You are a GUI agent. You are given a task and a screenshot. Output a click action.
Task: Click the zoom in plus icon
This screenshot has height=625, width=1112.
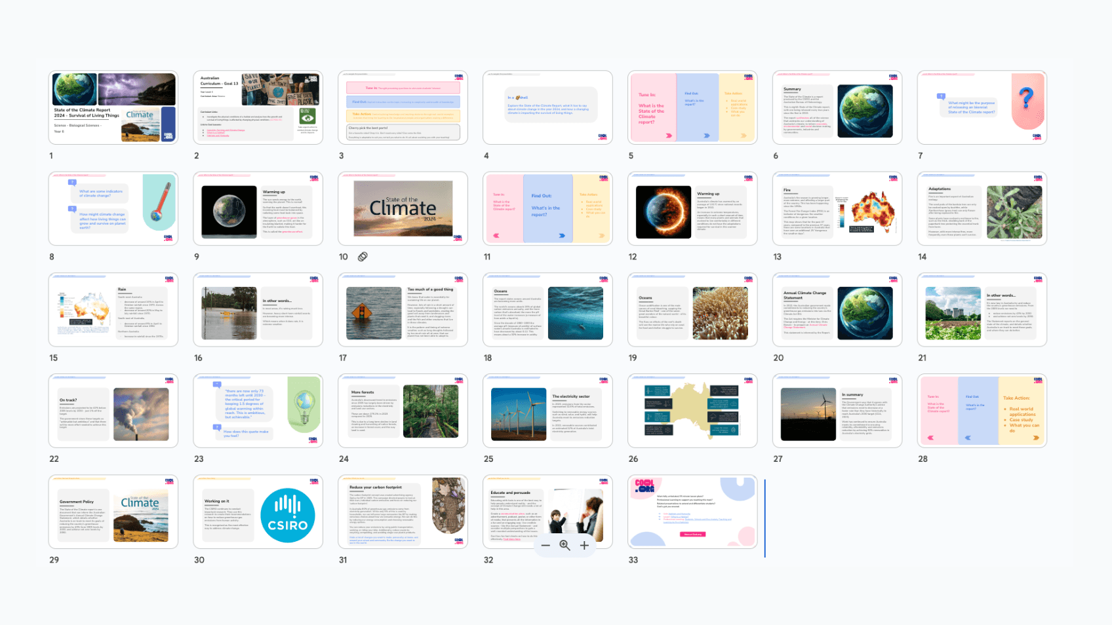point(584,545)
